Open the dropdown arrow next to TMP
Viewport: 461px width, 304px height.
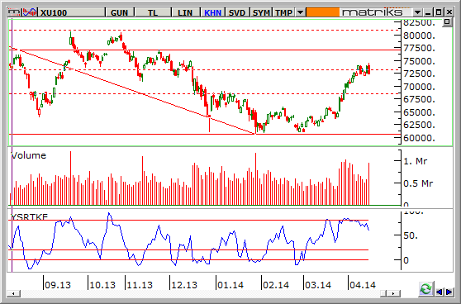click(300, 12)
